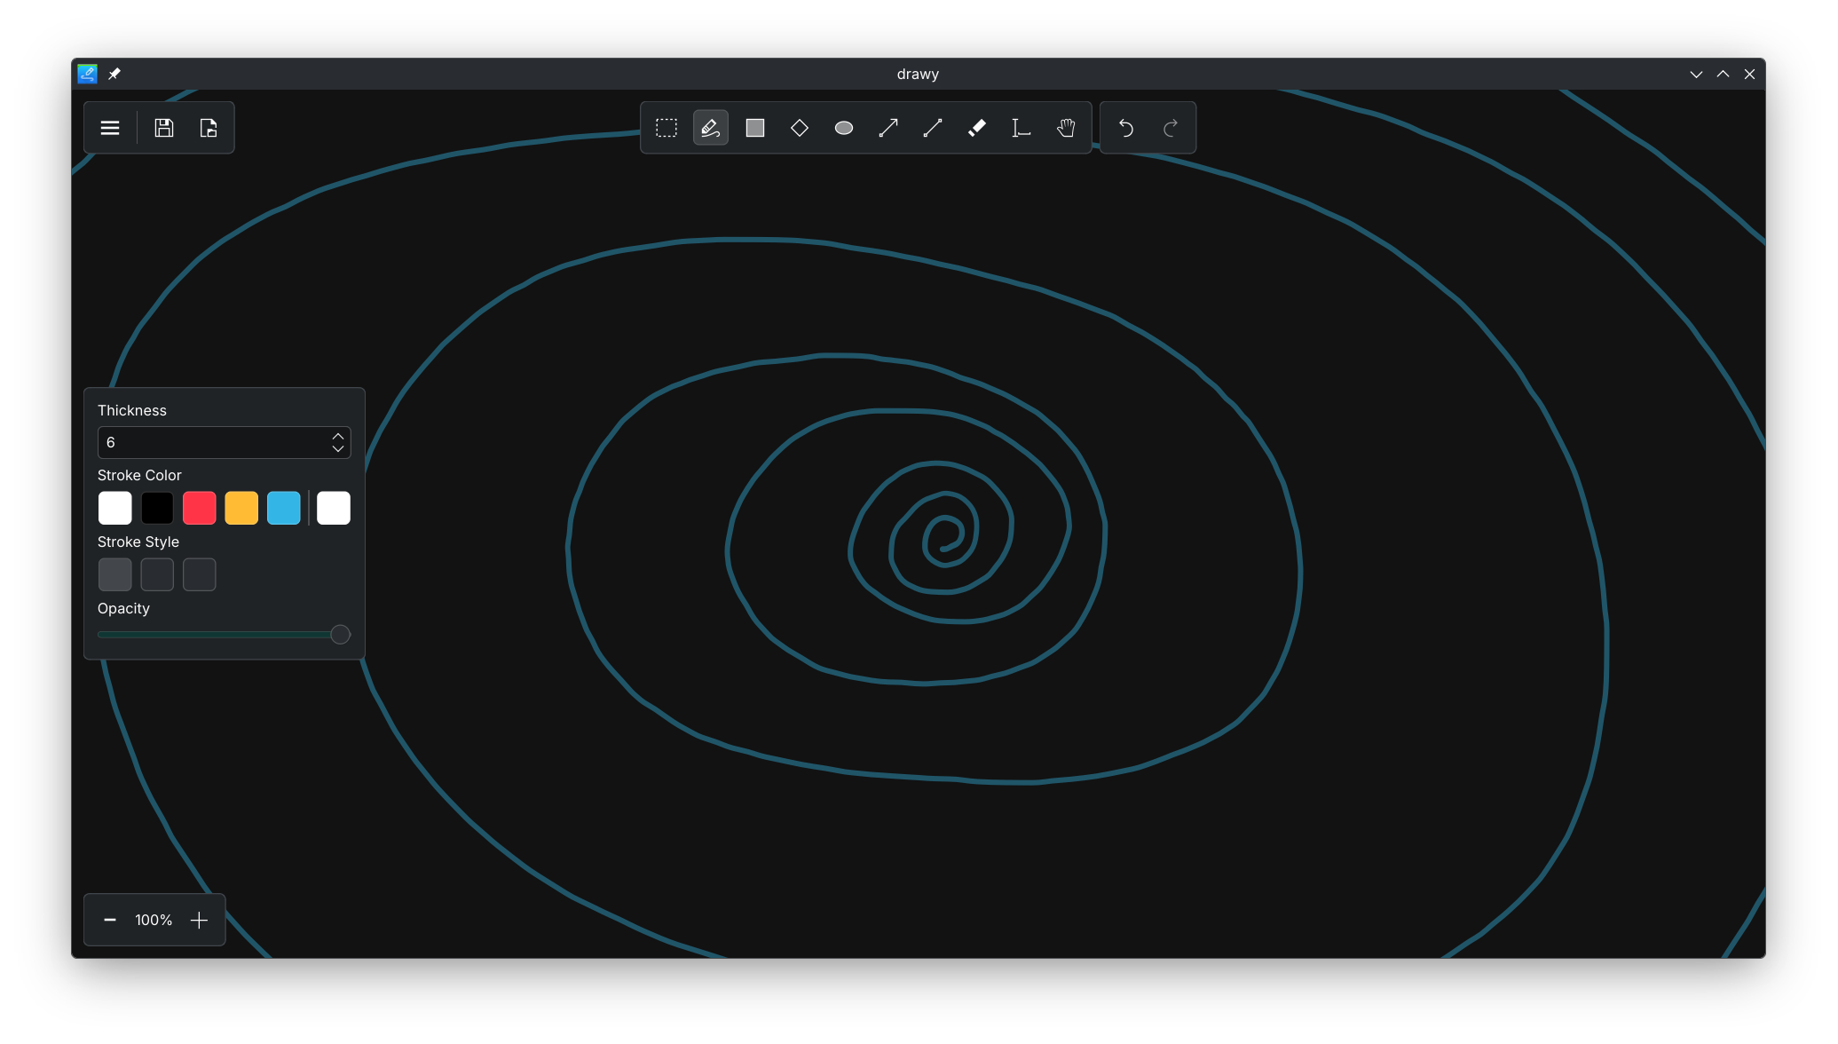Select the rectangular selection tool

click(666, 128)
